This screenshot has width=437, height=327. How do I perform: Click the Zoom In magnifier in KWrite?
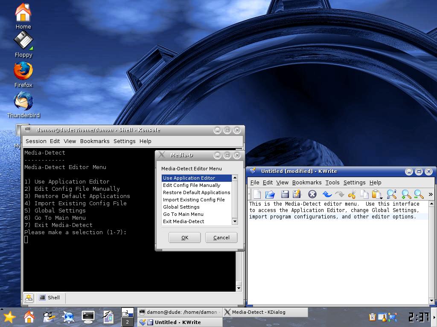click(406, 194)
